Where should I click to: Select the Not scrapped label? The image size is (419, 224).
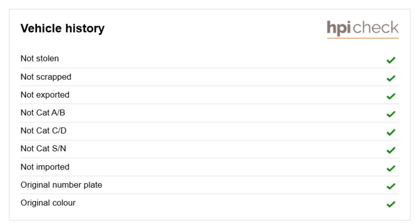click(x=46, y=77)
